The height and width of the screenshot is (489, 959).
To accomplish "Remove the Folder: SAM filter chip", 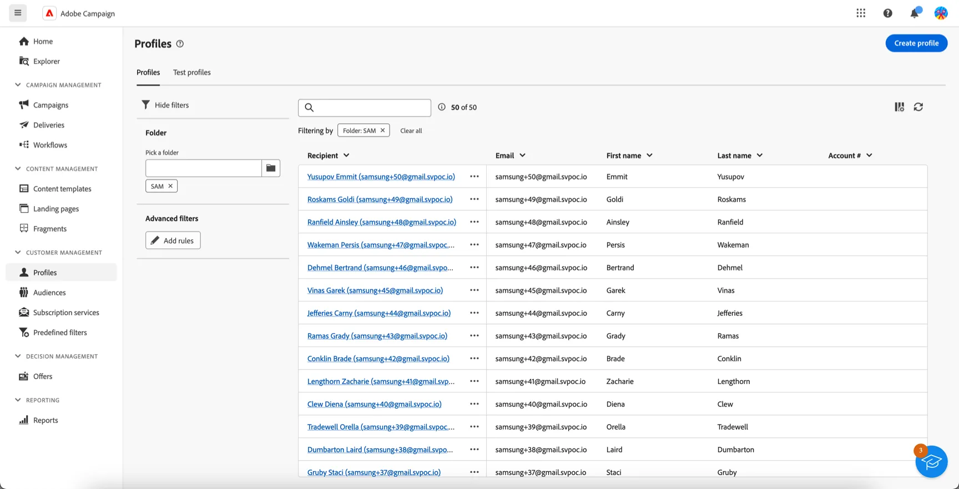I will [x=382, y=130].
